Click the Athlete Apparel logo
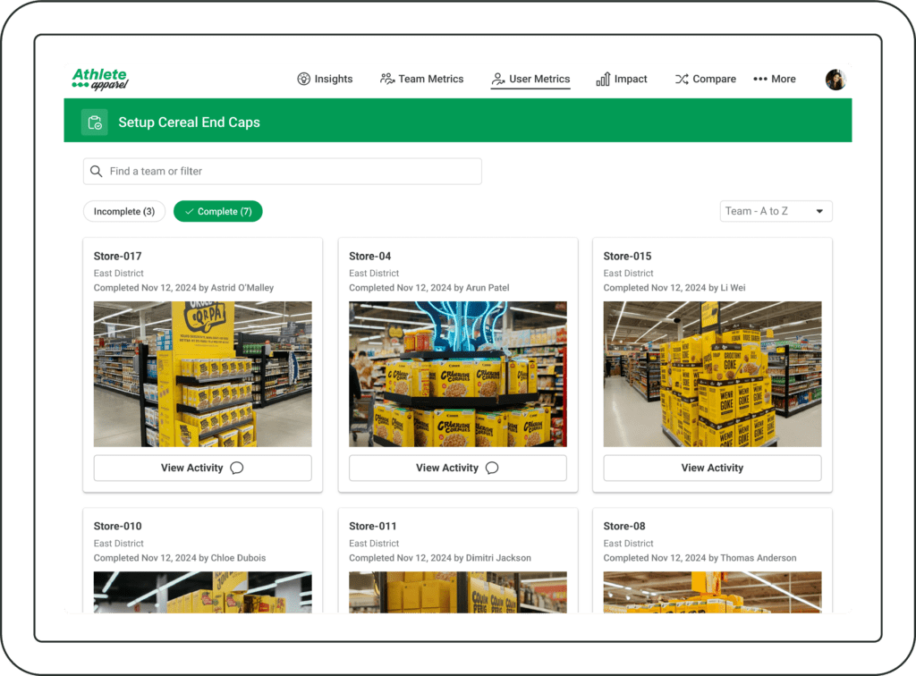The height and width of the screenshot is (676, 916). click(x=100, y=79)
